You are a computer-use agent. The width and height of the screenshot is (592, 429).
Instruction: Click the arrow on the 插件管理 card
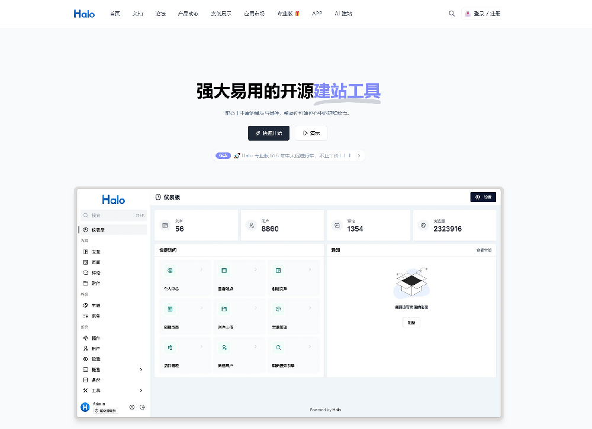pos(202,346)
